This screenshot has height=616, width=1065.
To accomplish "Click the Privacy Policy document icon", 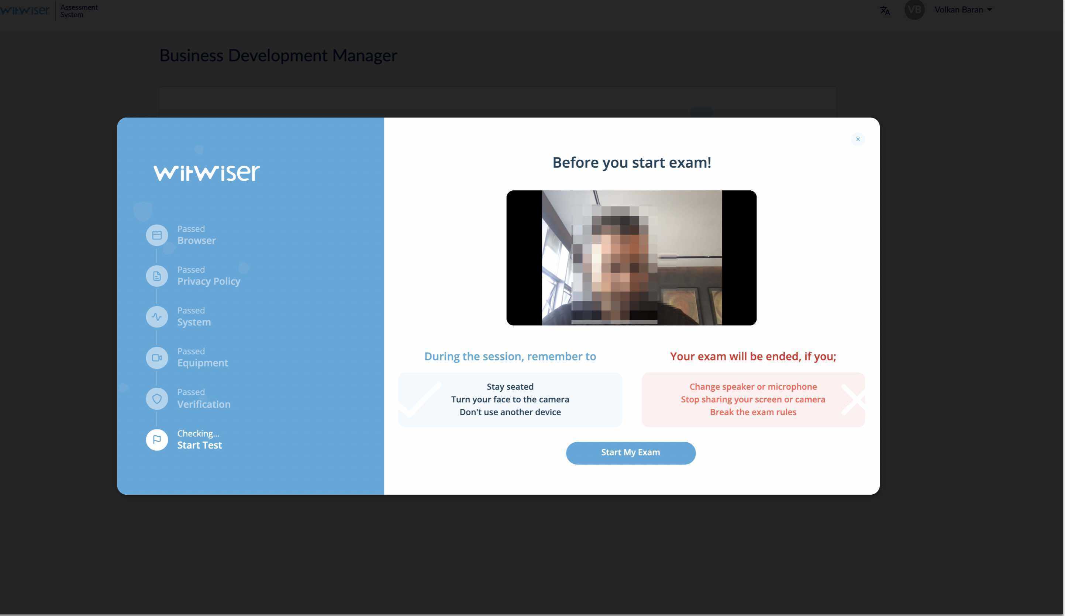I will pos(157,276).
